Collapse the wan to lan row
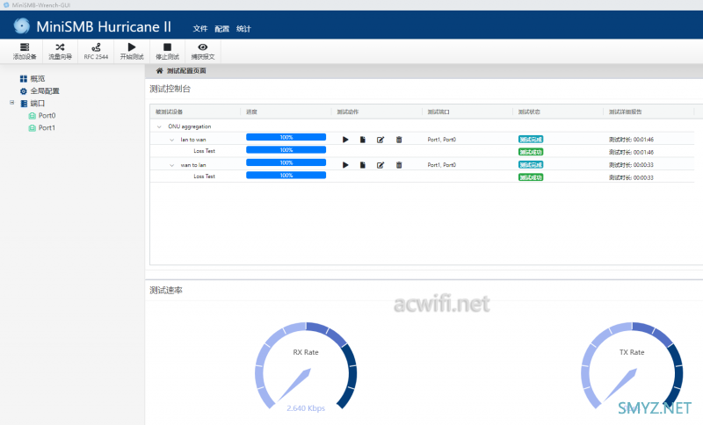 click(x=171, y=165)
